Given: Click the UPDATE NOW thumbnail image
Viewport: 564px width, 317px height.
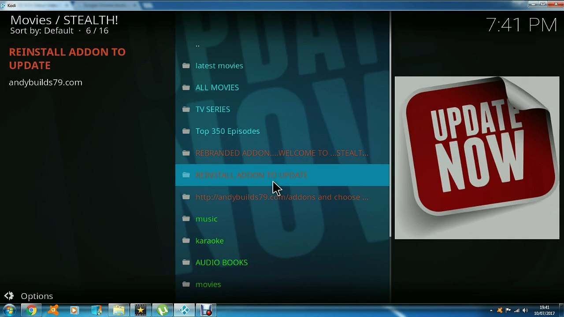Looking at the screenshot, I should (477, 158).
